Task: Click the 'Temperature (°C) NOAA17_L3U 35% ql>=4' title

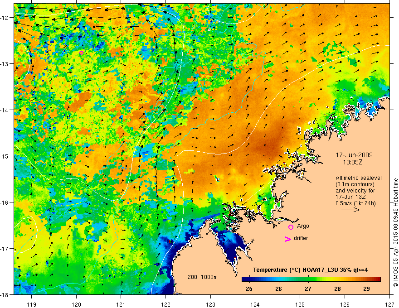Action: [310, 270]
